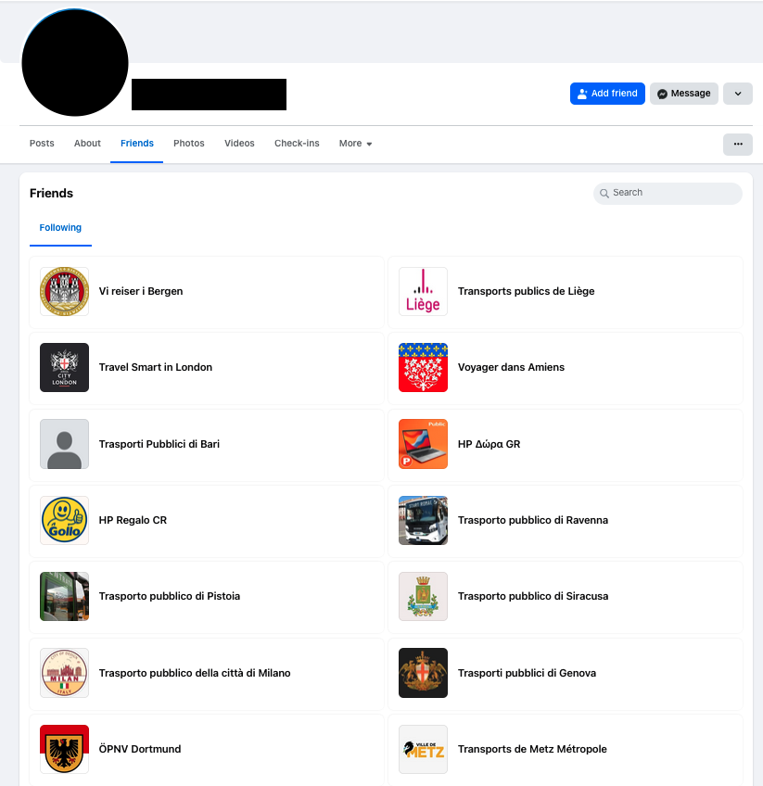Click the Trasporti pubblici di Genova crest icon
The image size is (763, 786).
(x=423, y=673)
